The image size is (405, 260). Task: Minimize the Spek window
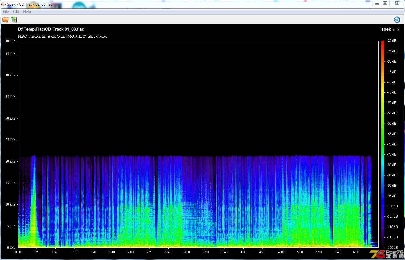click(x=377, y=3)
